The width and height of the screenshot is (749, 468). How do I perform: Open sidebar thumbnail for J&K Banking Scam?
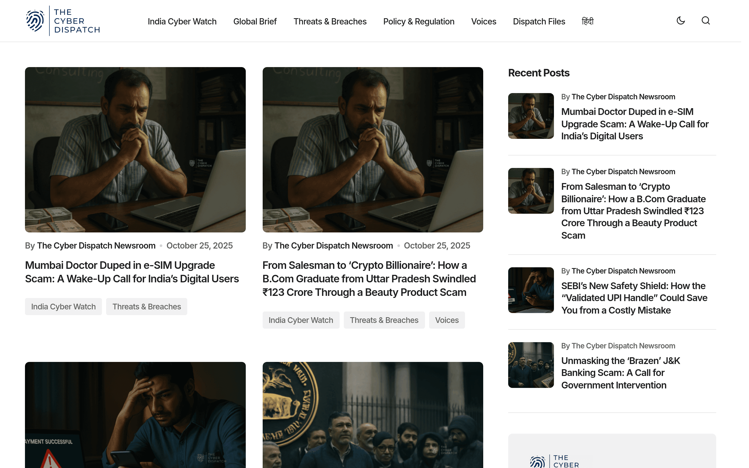pyautogui.click(x=531, y=365)
